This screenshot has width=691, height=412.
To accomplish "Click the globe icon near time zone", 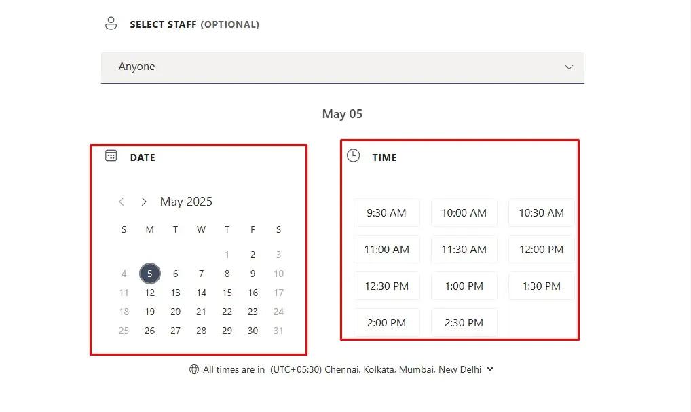I will (x=194, y=370).
